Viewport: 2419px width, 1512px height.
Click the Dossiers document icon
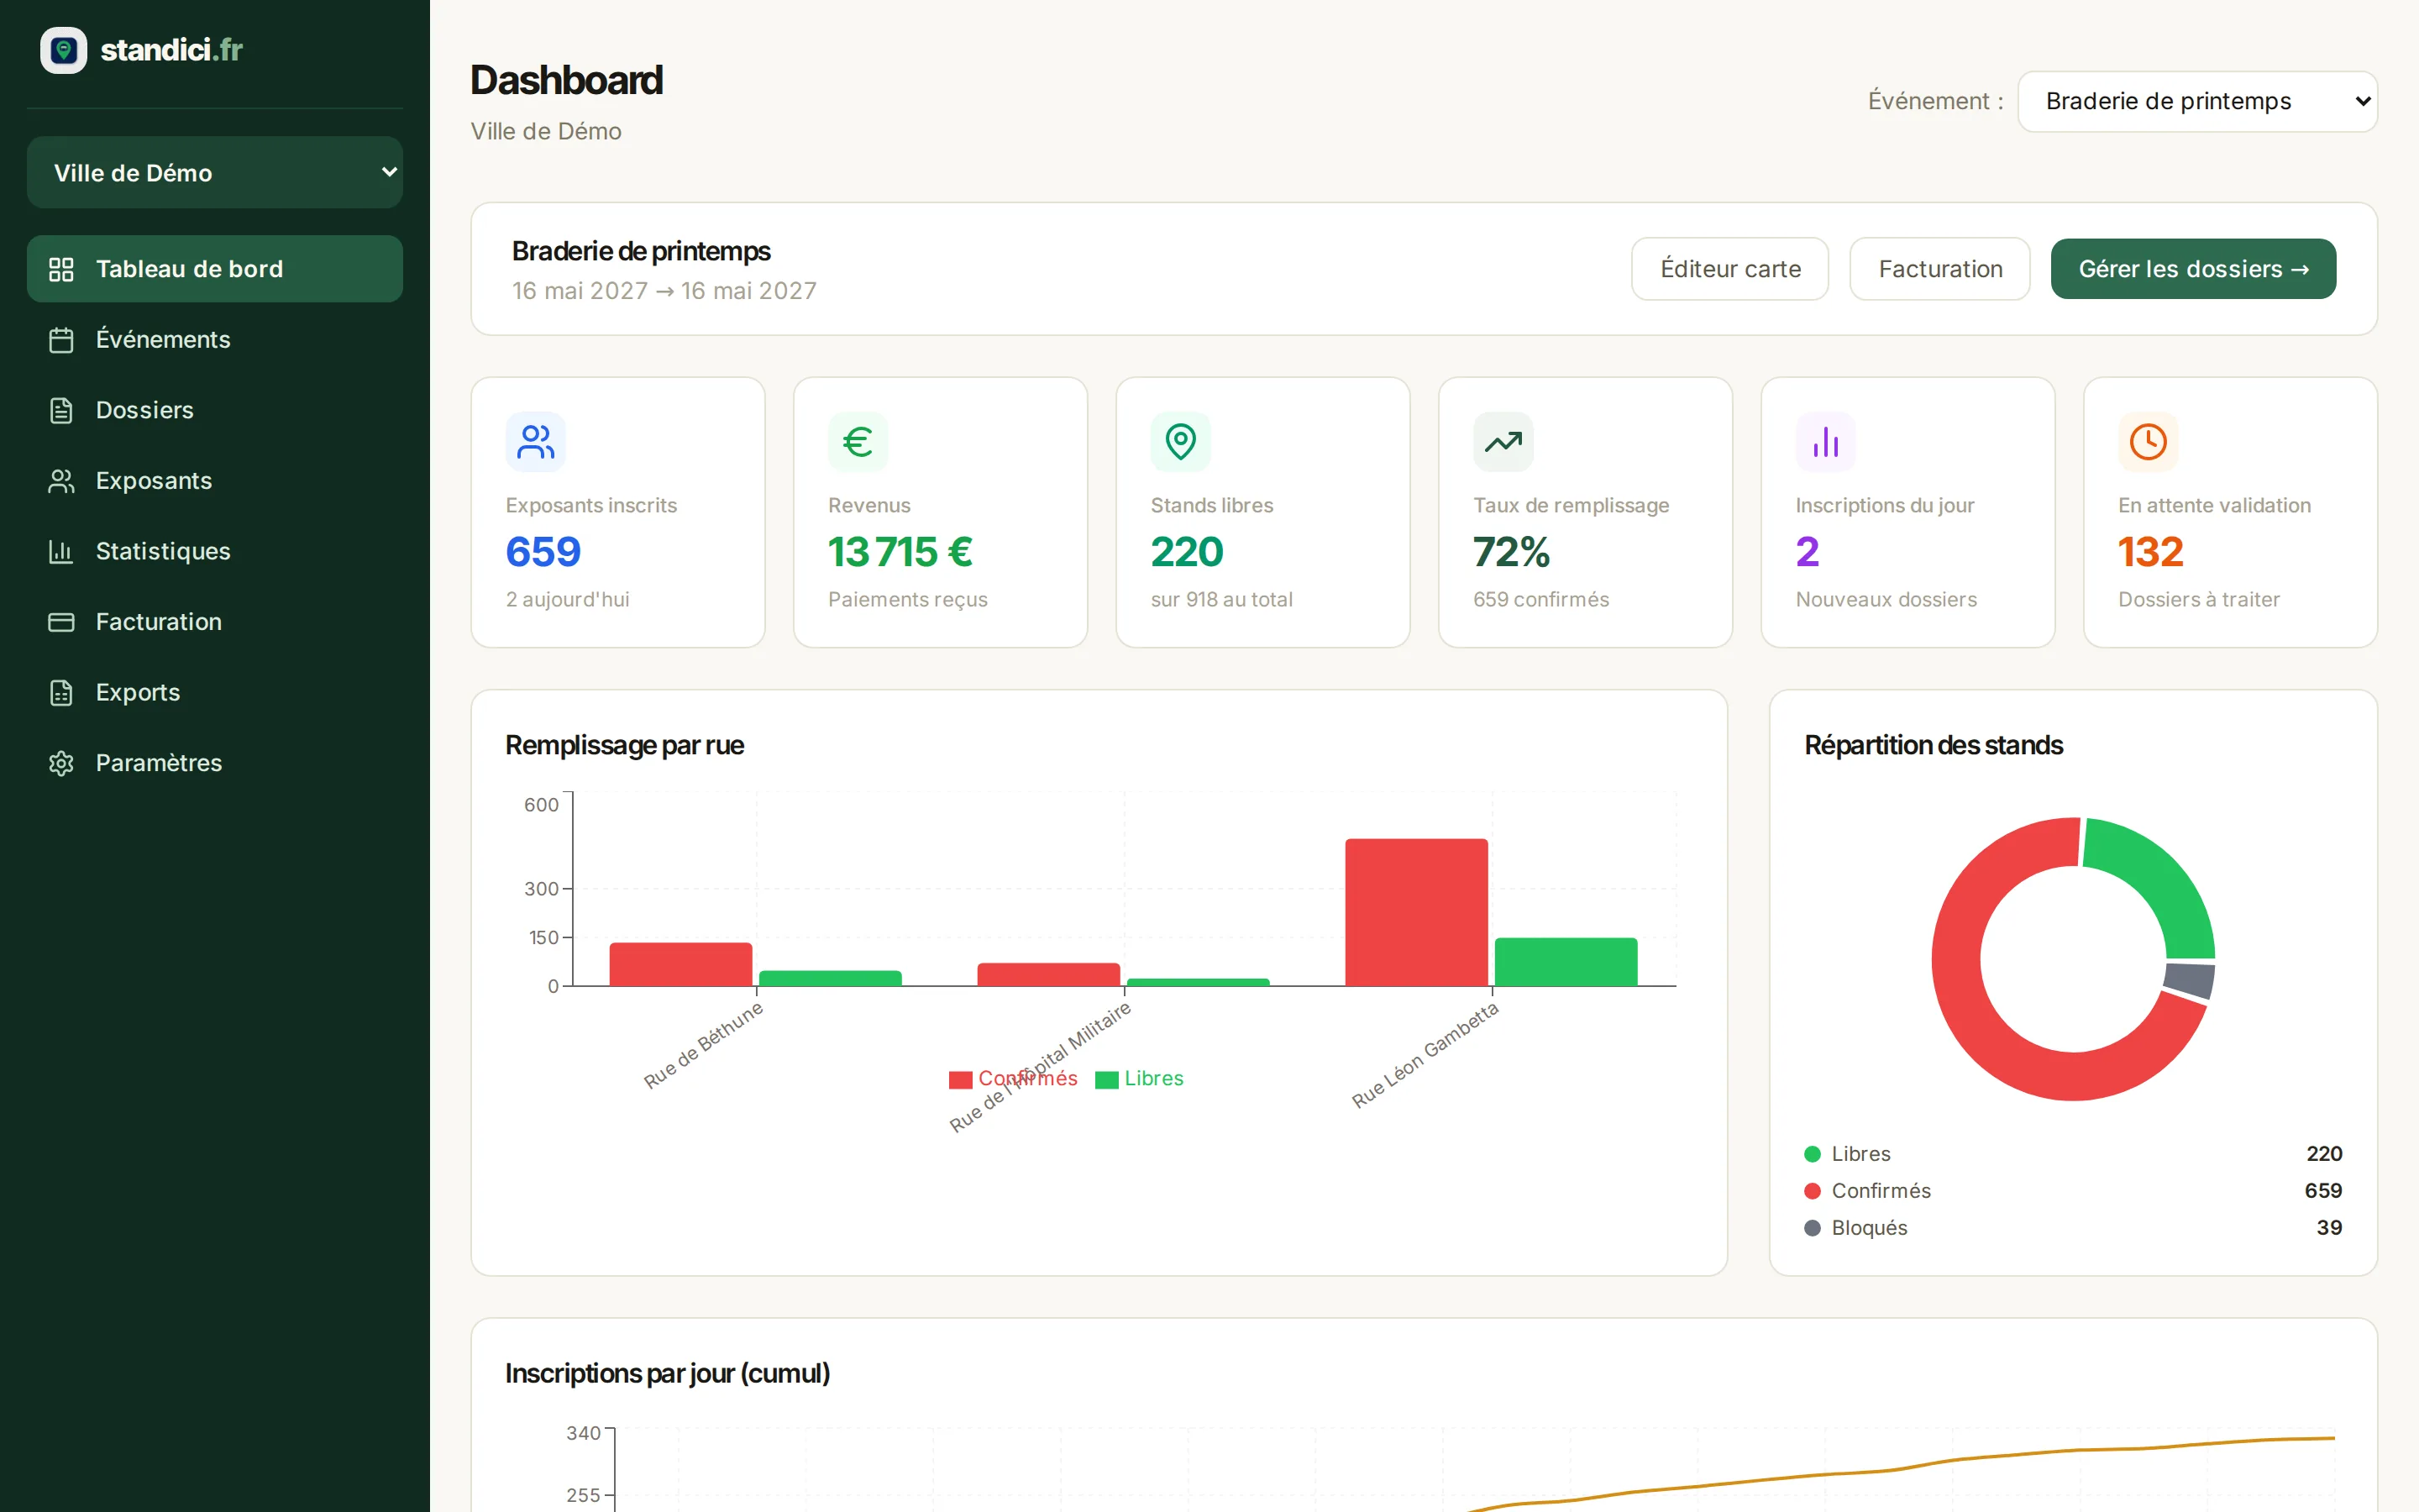pyautogui.click(x=61, y=410)
